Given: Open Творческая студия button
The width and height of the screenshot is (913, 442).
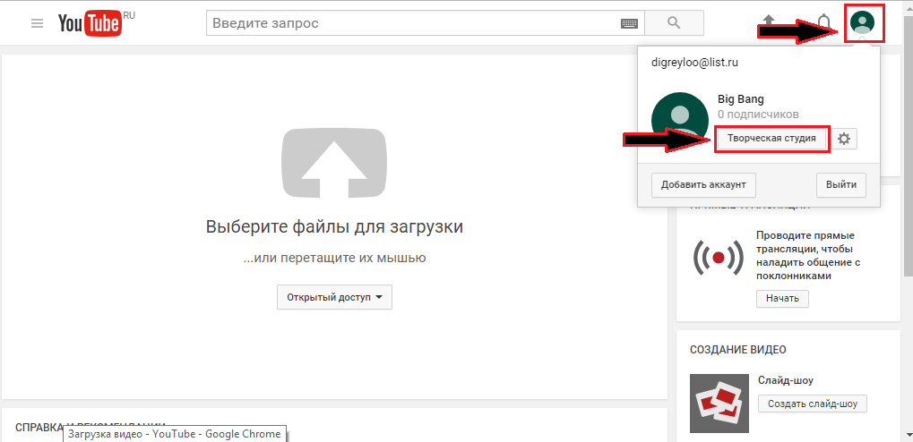Looking at the screenshot, I should pyautogui.click(x=771, y=139).
